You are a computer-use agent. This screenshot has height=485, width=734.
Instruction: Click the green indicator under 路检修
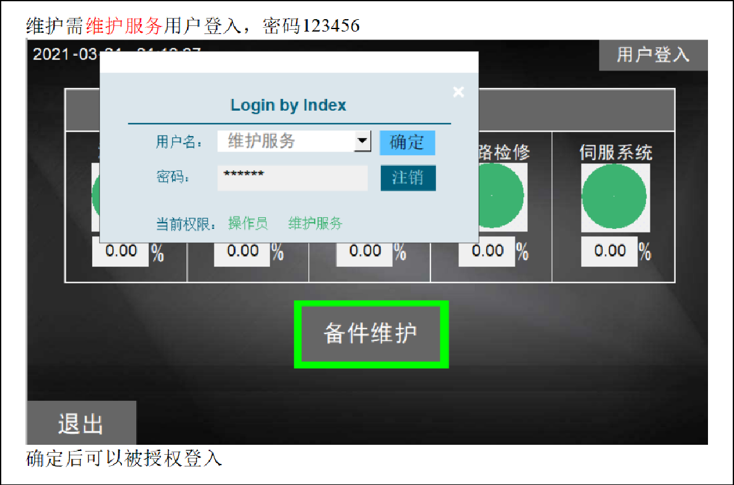(492, 197)
